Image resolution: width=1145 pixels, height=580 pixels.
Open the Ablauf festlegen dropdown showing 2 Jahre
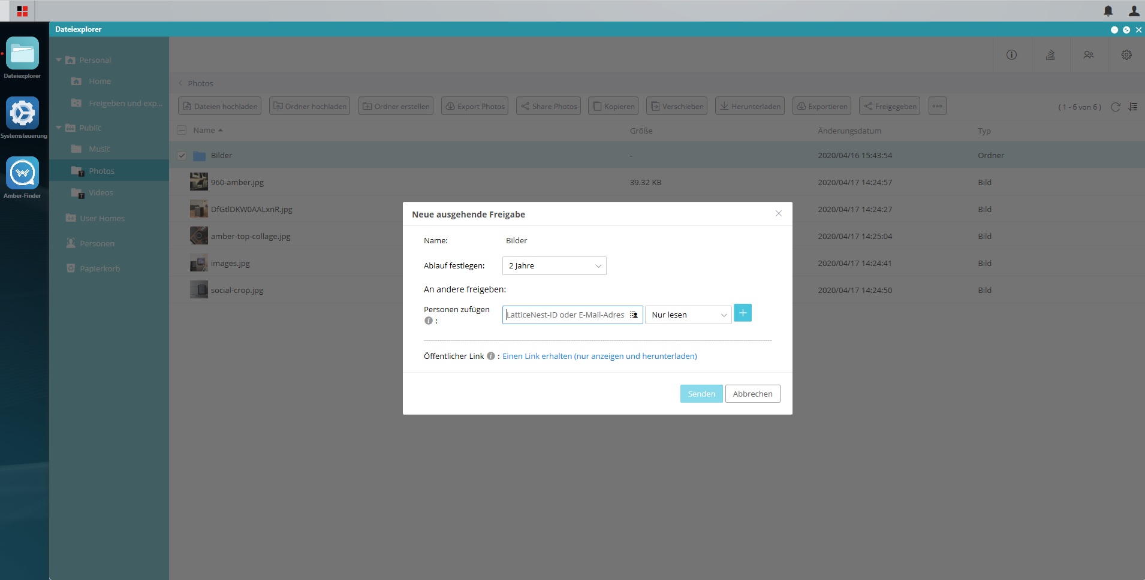(x=555, y=266)
